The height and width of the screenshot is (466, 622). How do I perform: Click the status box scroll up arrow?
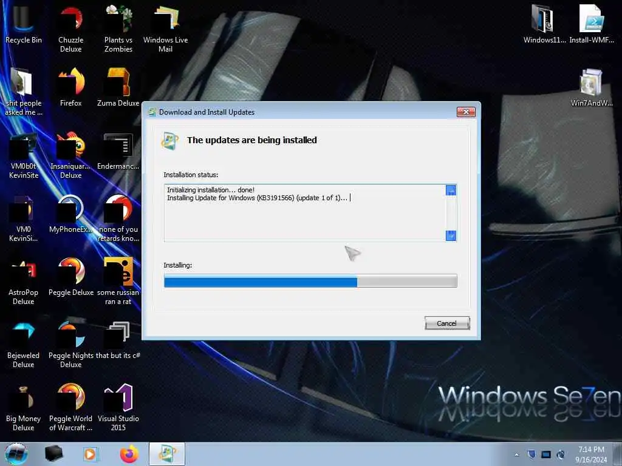tap(451, 190)
